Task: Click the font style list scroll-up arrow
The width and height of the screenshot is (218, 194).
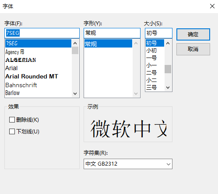Action: [136, 43]
